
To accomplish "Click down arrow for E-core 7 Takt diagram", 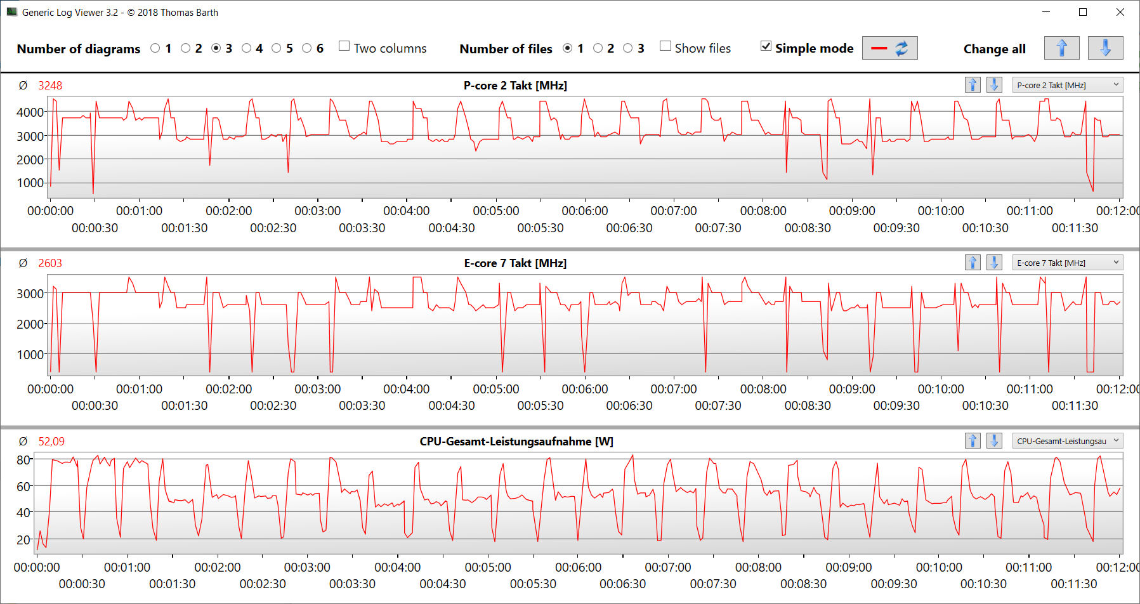I will pos(994,263).
